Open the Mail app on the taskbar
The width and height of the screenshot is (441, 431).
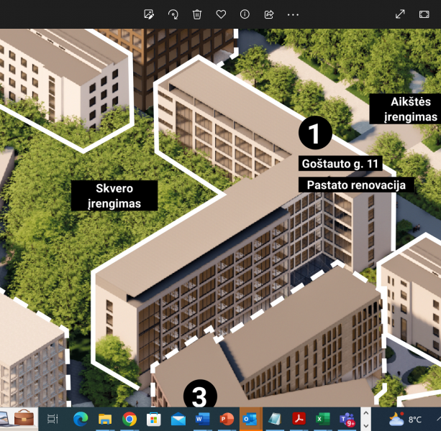click(178, 420)
